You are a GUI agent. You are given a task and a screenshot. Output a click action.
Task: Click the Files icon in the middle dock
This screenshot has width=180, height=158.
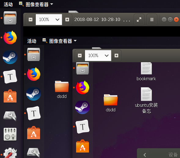[x=34, y=54]
